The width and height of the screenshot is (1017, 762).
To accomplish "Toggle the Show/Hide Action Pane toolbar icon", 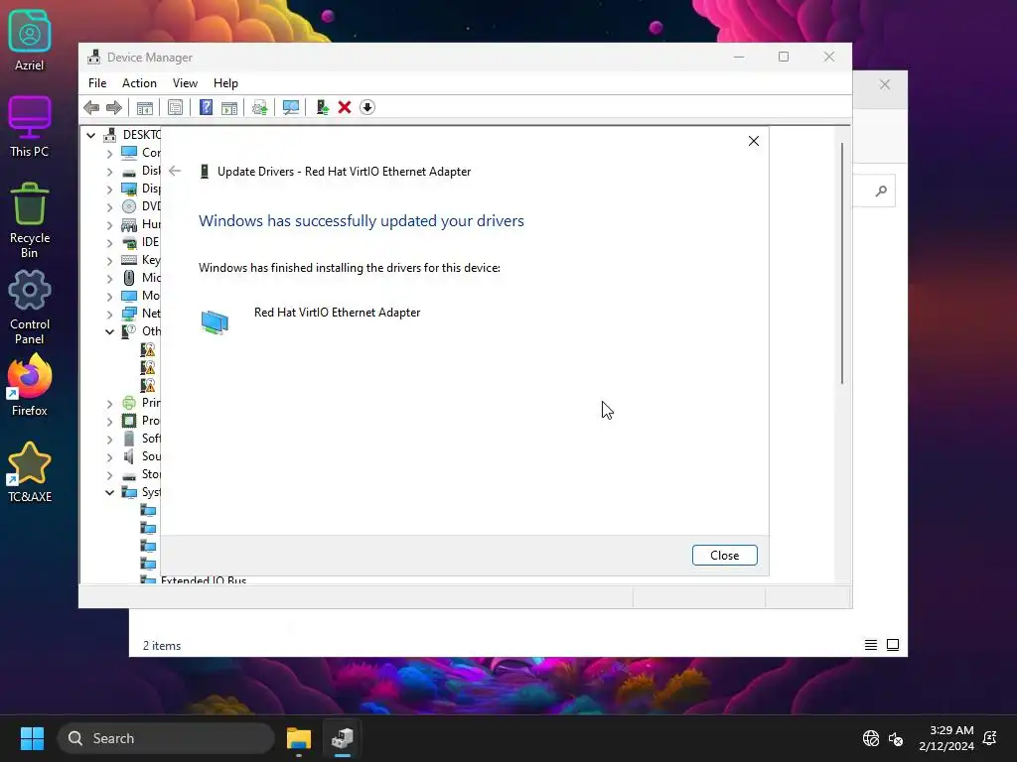I will pyautogui.click(x=229, y=107).
